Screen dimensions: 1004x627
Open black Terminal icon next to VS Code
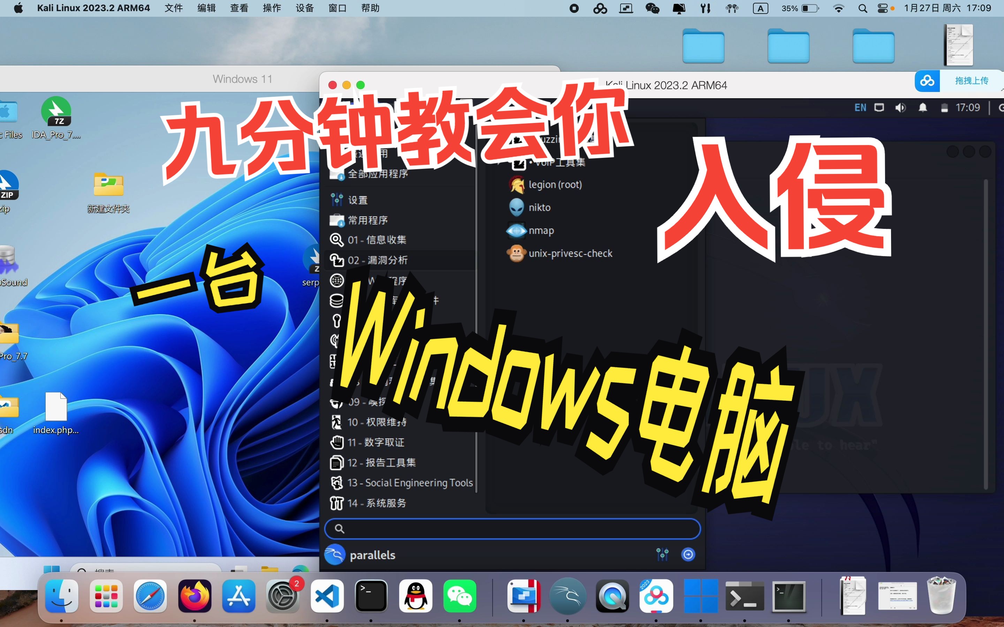coord(371,596)
